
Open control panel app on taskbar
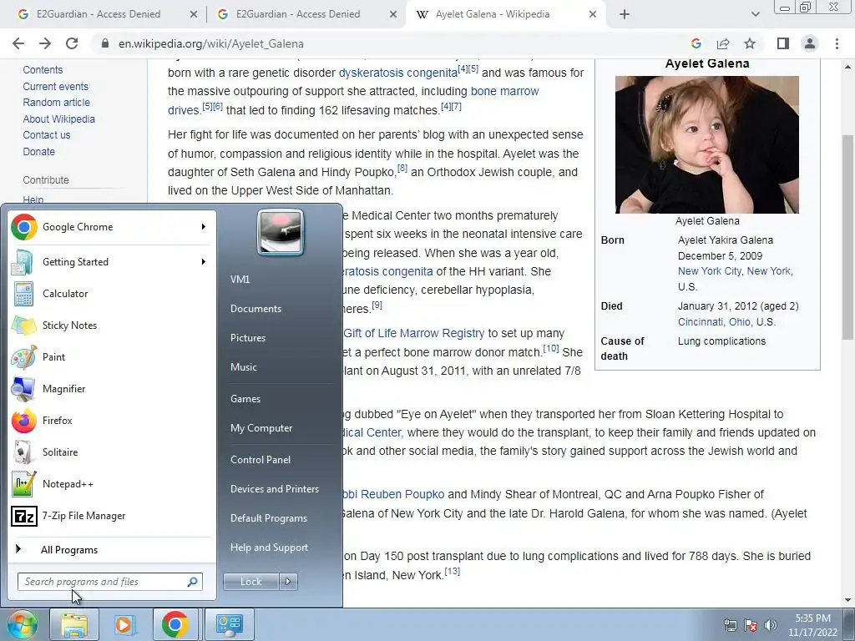pyautogui.click(x=229, y=624)
